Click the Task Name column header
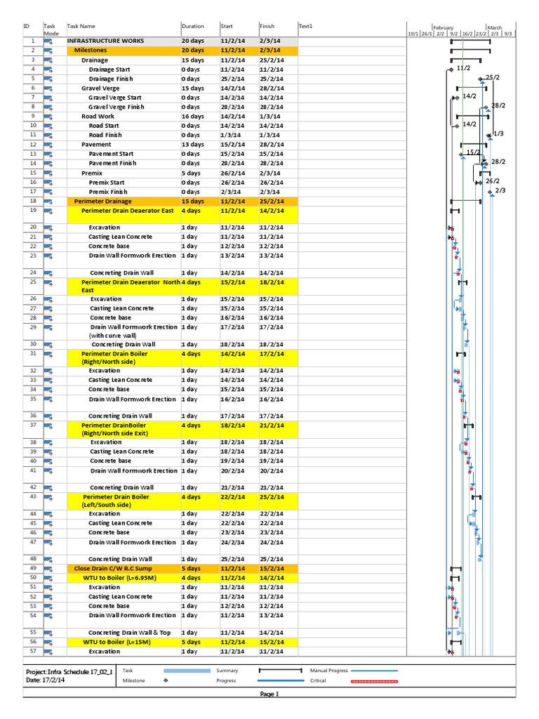Viewport: 539px width, 719px height. pyautogui.click(x=81, y=27)
